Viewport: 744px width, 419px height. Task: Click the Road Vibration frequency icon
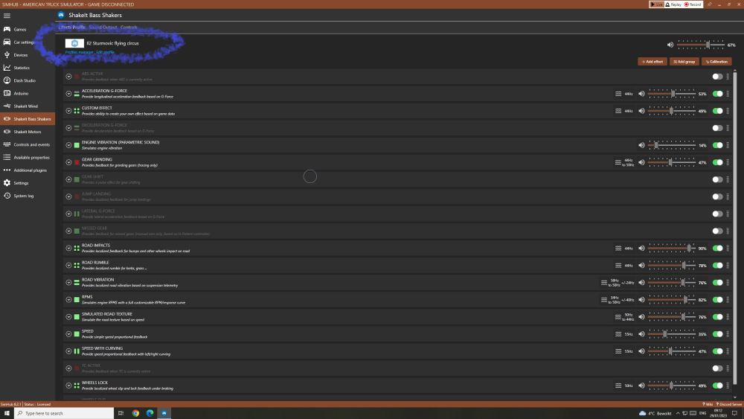(x=604, y=283)
